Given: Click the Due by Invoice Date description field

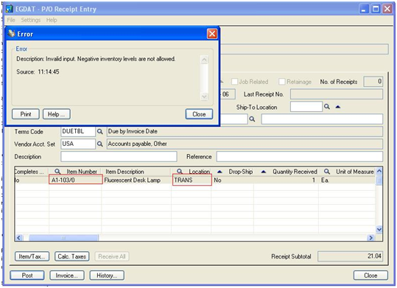Looking at the screenshot, I should pos(245,131).
